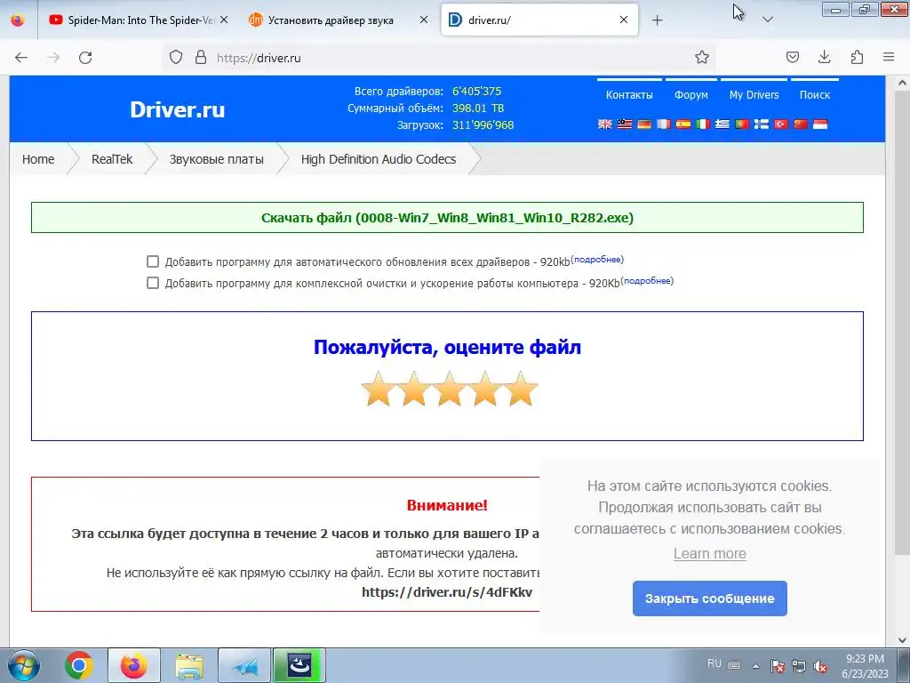Open tracking protection shield icon

(176, 57)
